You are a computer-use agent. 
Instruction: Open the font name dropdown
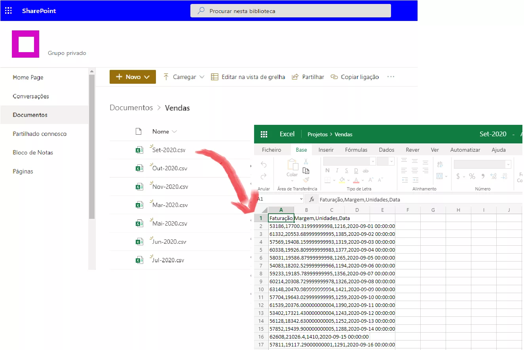(x=372, y=161)
